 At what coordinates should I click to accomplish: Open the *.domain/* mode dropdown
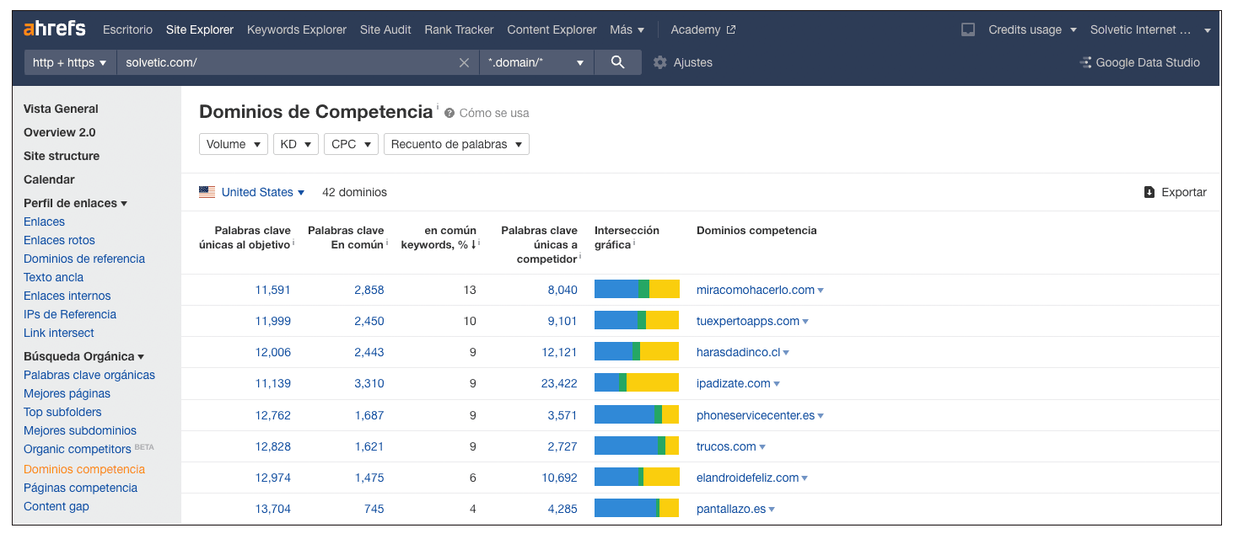tap(536, 62)
